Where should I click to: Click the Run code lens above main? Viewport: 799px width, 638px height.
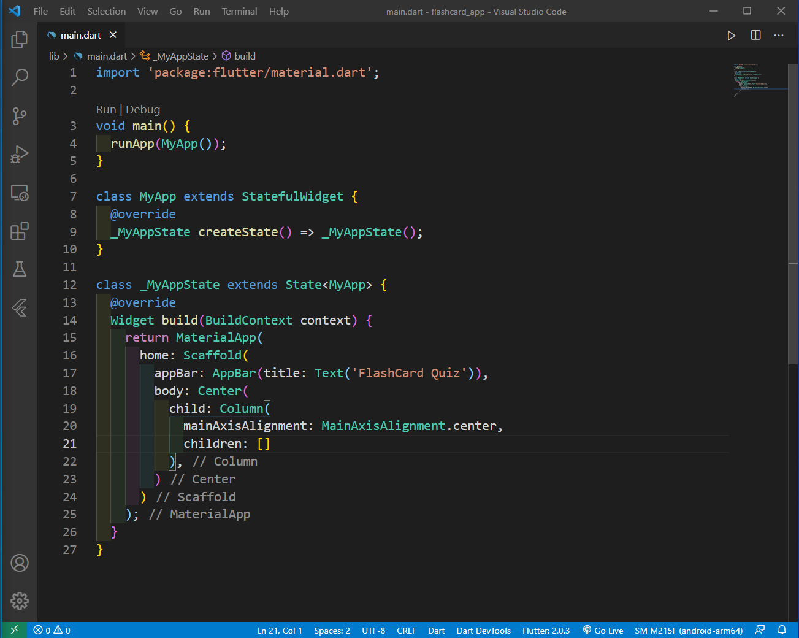(106, 109)
